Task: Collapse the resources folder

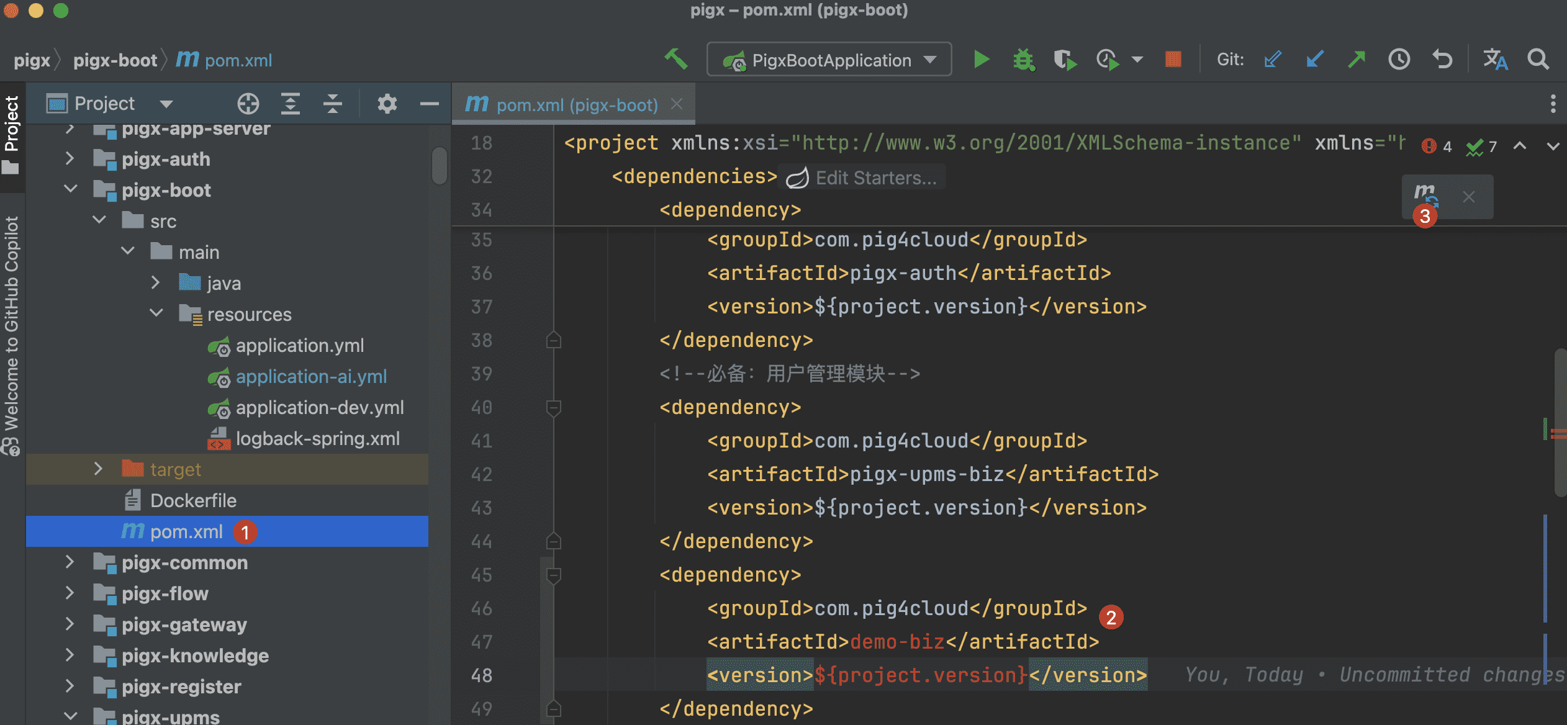Action: point(156,312)
